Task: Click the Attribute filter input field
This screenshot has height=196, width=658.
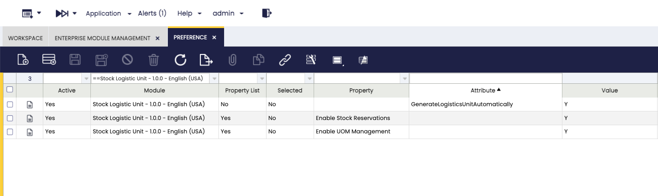Action: 485,79
